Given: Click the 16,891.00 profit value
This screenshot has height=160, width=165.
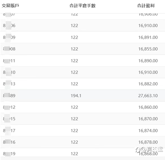Looking at the screenshot, I should coord(148,37).
